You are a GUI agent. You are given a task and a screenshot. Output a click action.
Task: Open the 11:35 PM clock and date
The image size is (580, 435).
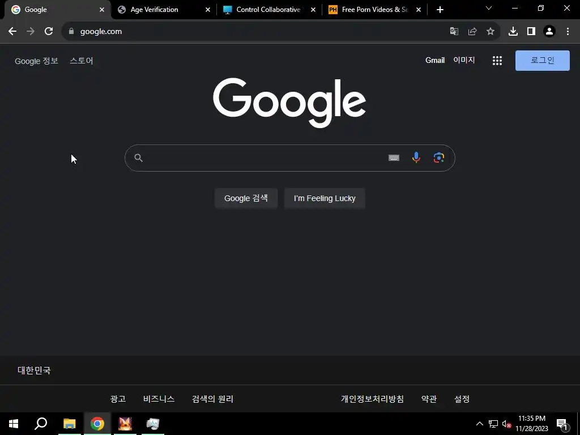point(532,424)
